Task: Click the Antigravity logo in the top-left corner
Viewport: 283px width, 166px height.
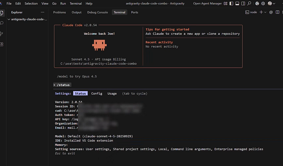Action: tap(1, 3)
